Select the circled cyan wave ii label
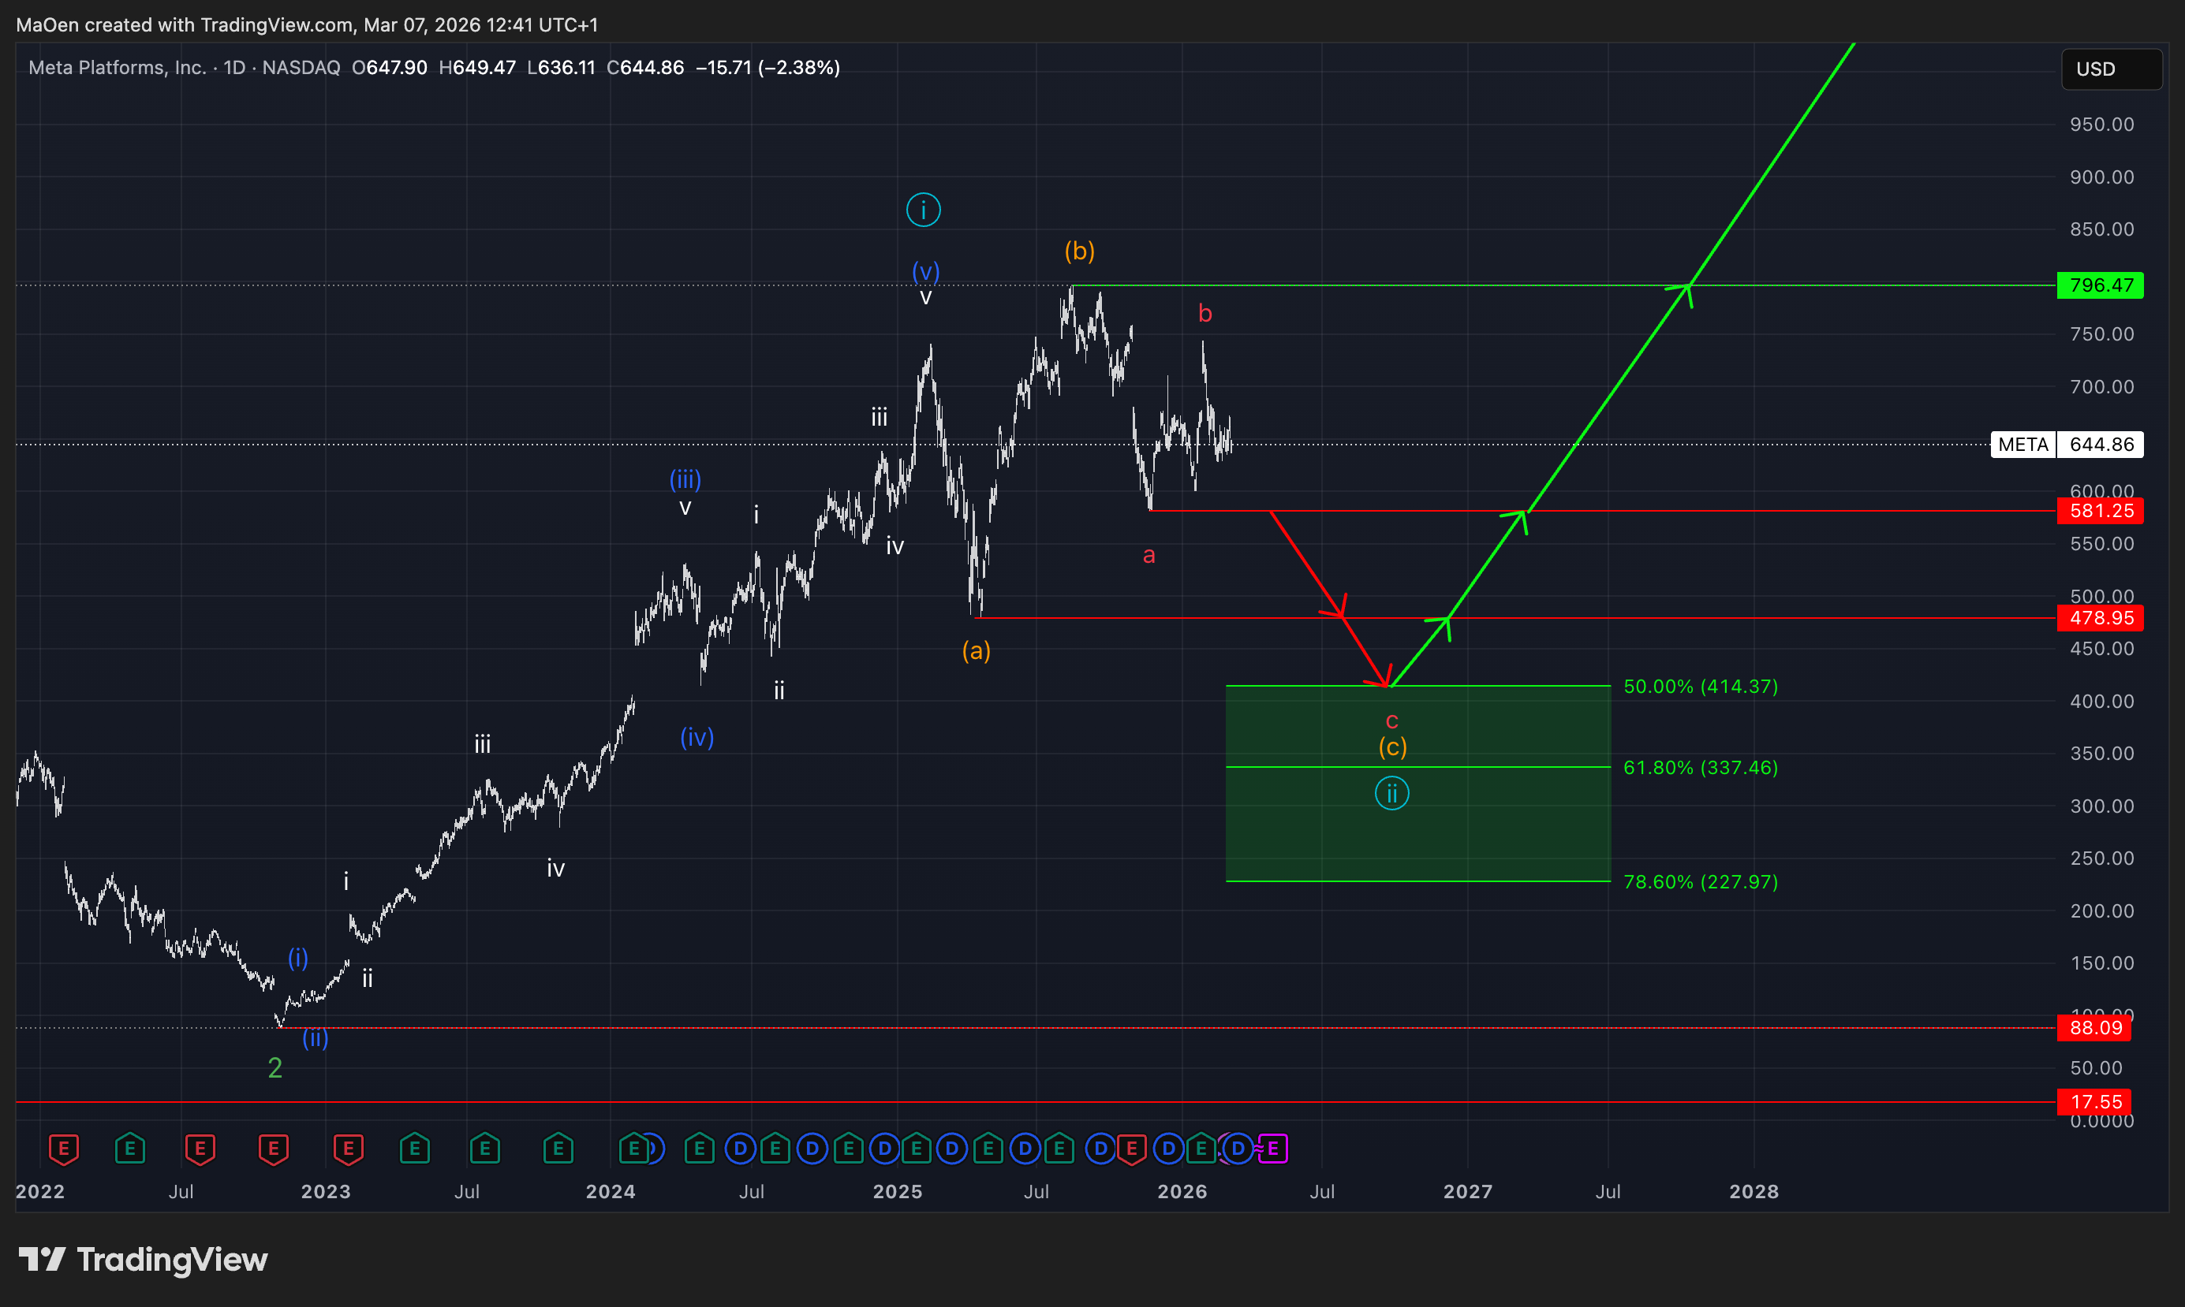 click(x=1392, y=794)
